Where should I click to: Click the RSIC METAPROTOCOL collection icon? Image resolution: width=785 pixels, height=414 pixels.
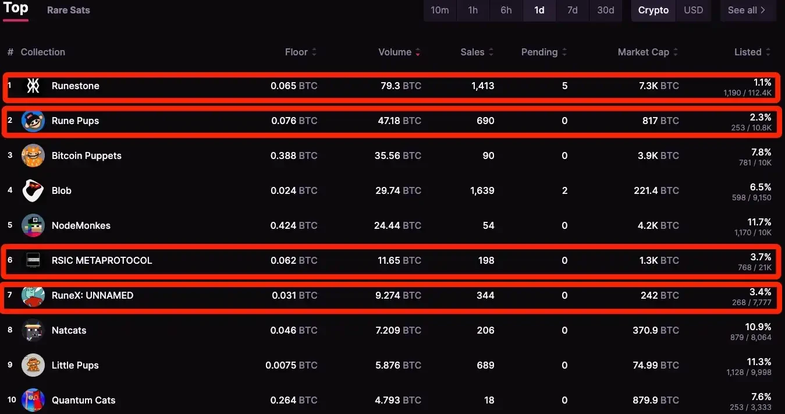point(33,260)
